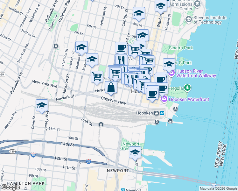The image size is (238, 191).
Task: Select the lone shopping cart marker near Madison St
Action: tap(97, 77)
